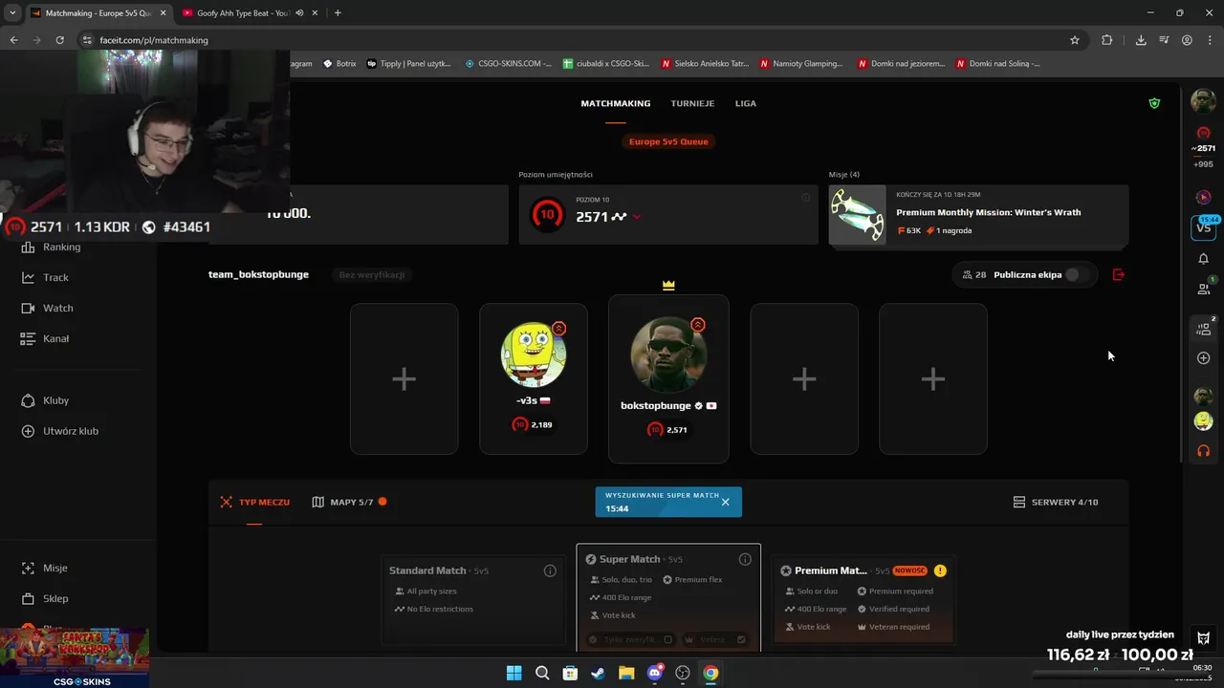Open taskbar Search icon
The image size is (1224, 688).
point(542,673)
